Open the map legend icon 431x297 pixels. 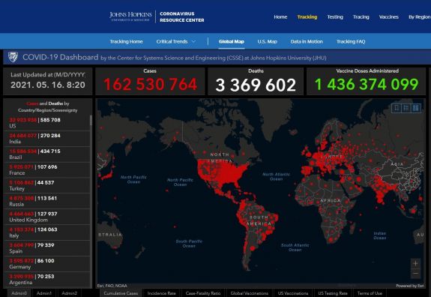406,108
